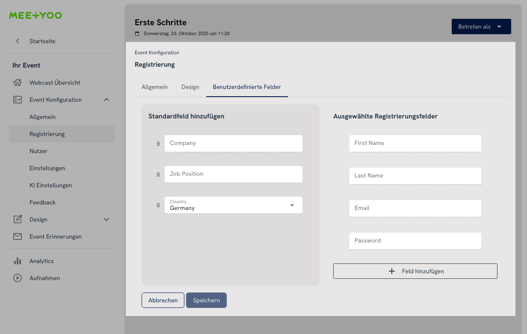Click the Speichern button
Image resolution: width=527 pixels, height=334 pixels.
[x=206, y=300]
